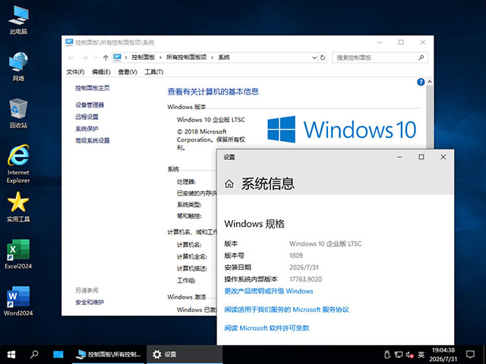Click 更改产品密钥或升级 Windows link

click(269, 291)
